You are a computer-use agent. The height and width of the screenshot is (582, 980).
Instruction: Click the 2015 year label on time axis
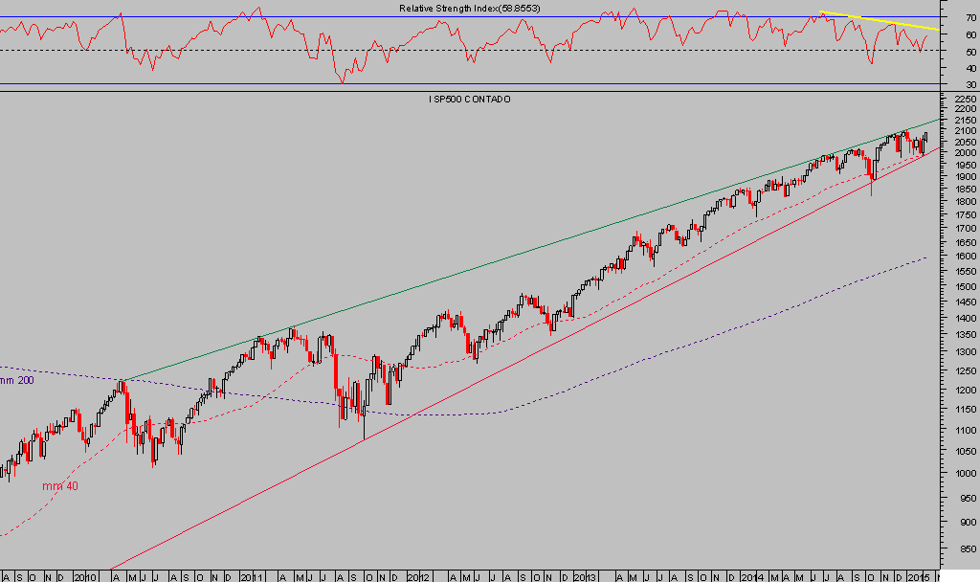[x=916, y=576]
